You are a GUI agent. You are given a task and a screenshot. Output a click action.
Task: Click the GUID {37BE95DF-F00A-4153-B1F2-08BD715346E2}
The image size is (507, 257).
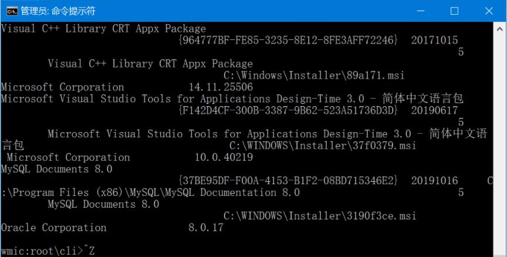[288, 180]
